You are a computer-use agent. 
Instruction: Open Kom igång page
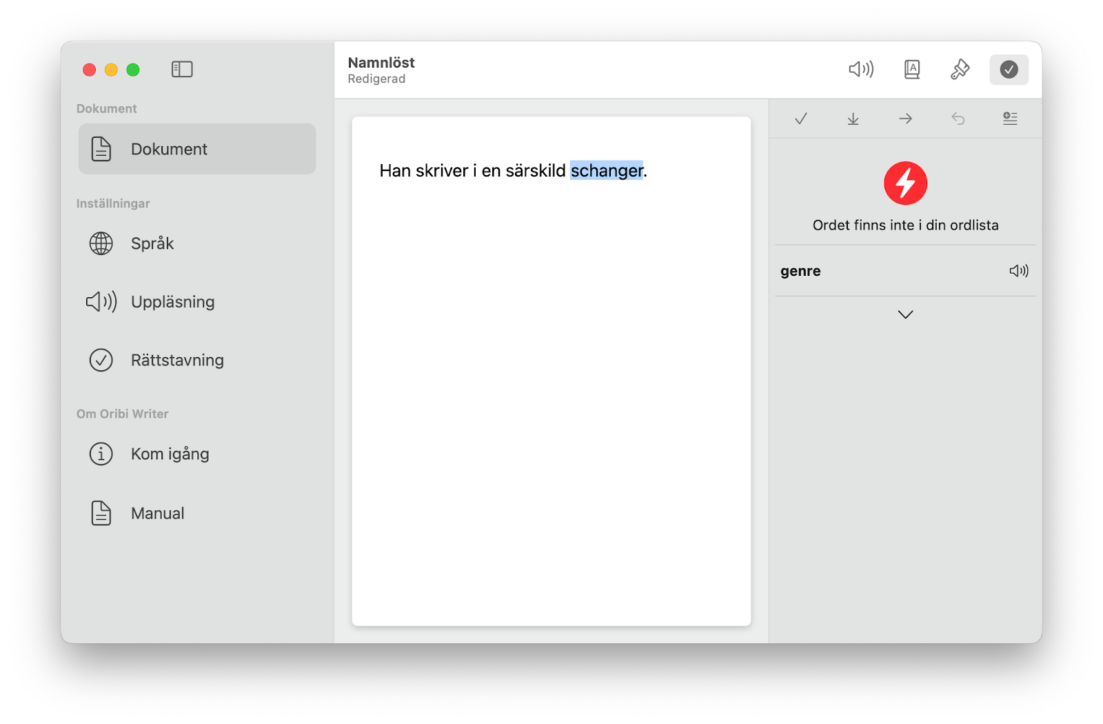(197, 454)
